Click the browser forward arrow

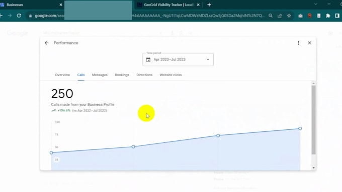[x=10, y=16]
